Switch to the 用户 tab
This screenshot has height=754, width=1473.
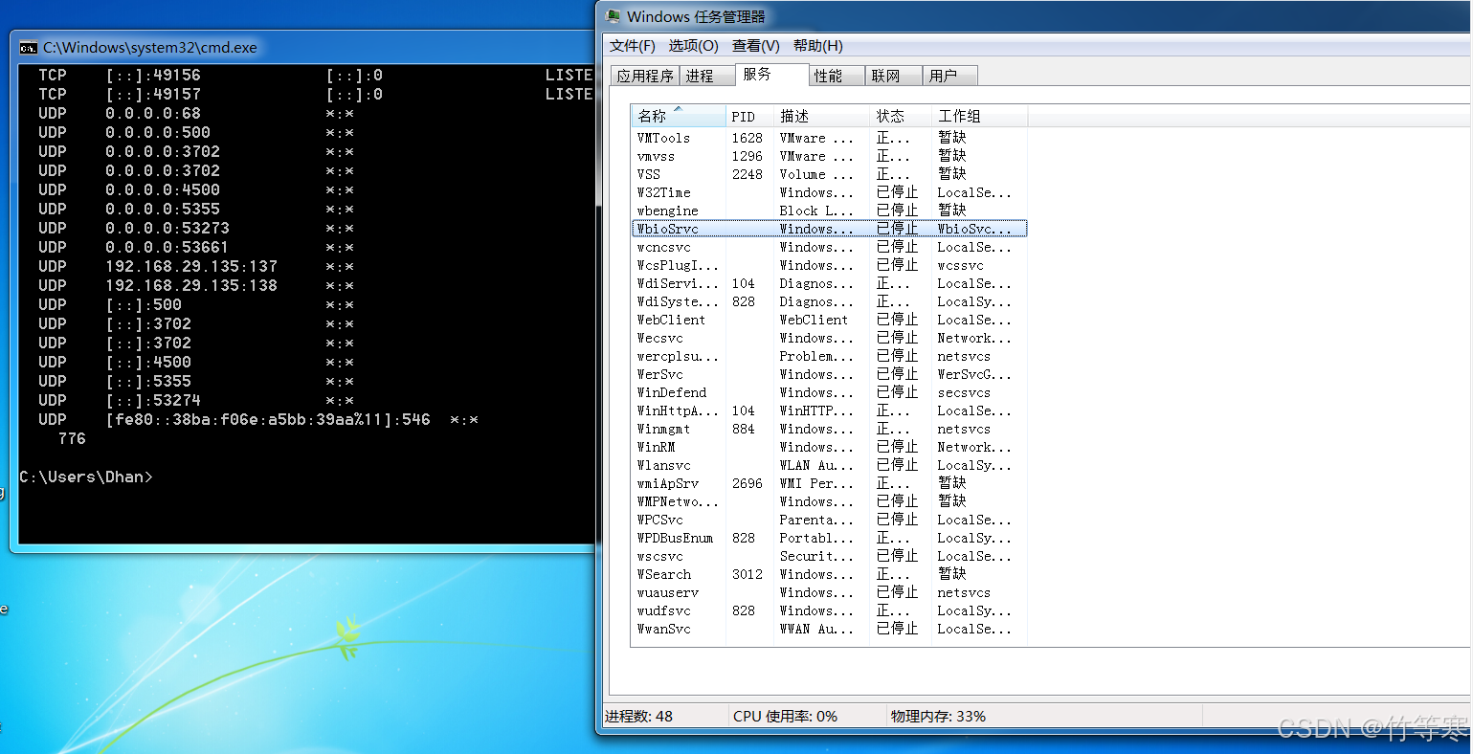click(x=943, y=77)
